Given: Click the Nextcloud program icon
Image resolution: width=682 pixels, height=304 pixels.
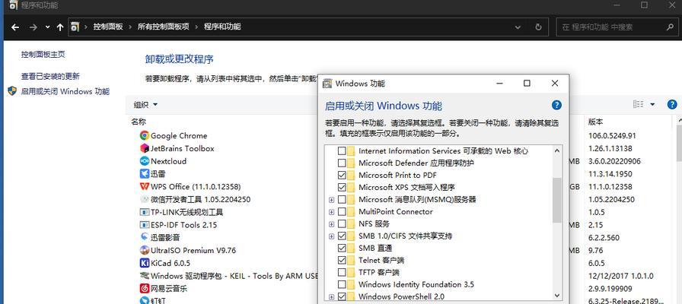Looking at the screenshot, I should [x=145, y=161].
